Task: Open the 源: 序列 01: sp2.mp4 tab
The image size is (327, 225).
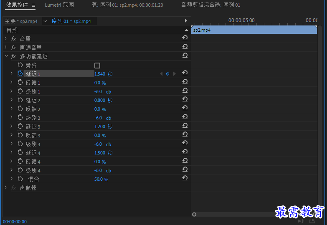Action: [127, 5]
